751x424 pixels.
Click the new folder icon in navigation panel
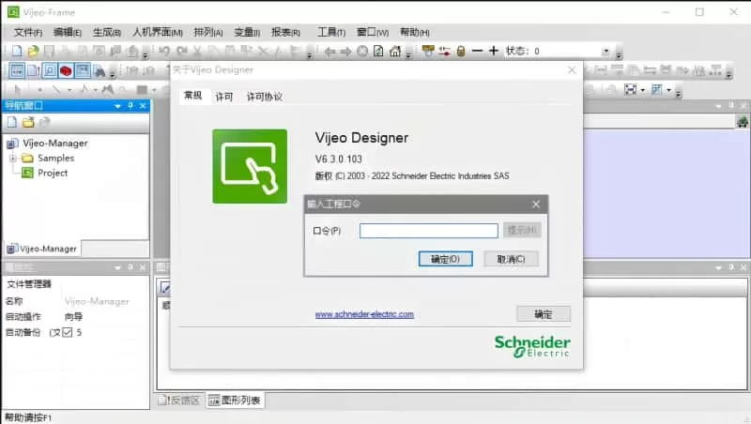point(28,123)
